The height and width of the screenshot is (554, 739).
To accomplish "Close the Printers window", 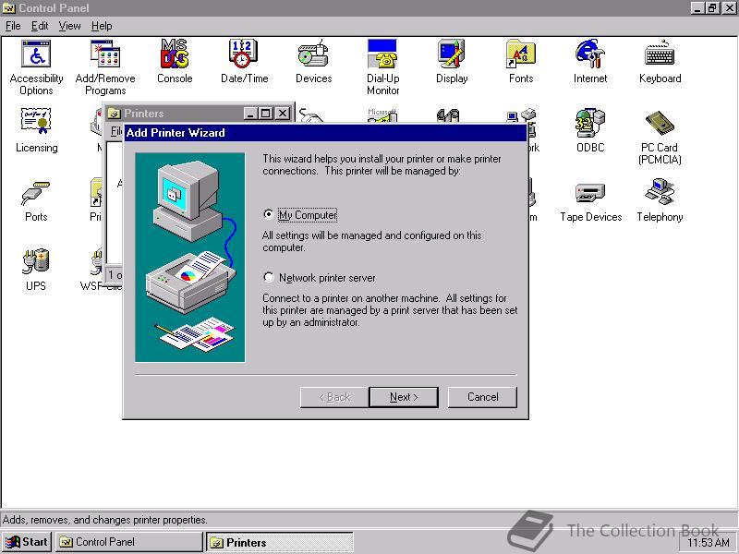I will point(283,113).
